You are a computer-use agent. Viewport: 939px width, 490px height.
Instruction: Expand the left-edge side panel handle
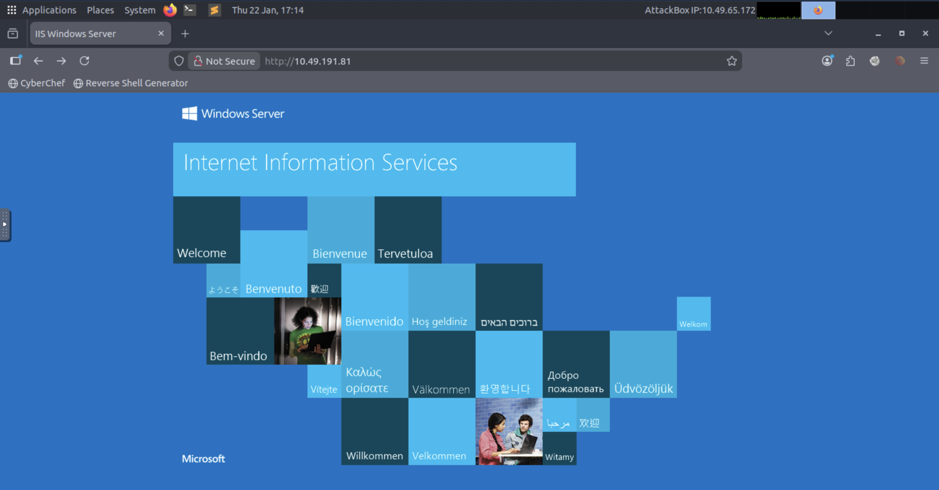(x=5, y=225)
